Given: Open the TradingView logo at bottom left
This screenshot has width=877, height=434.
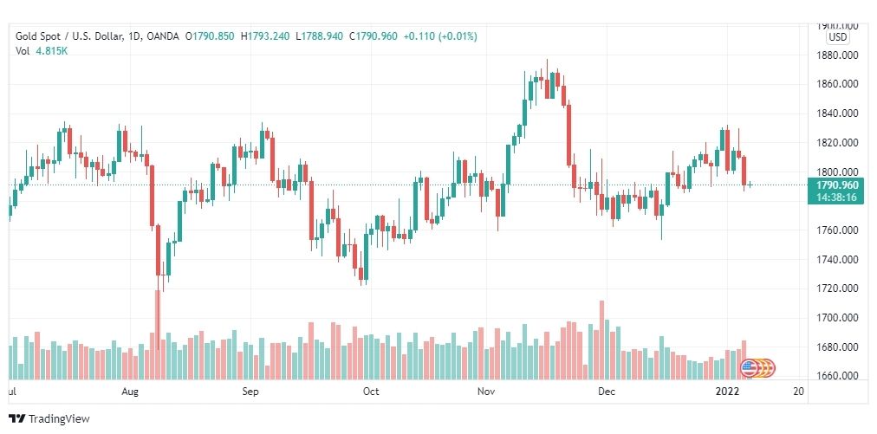Looking at the screenshot, I should [49, 418].
